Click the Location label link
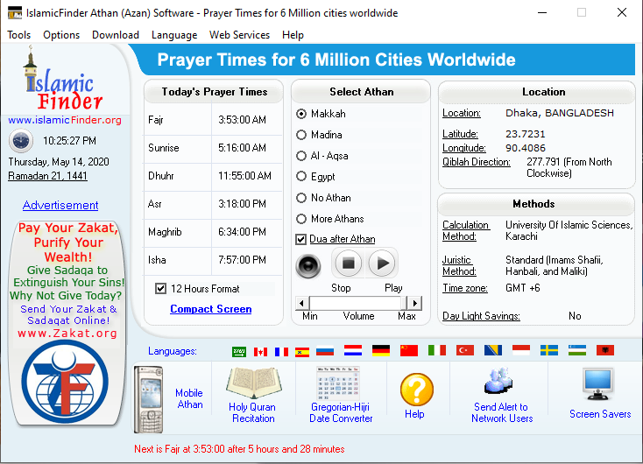 (462, 113)
